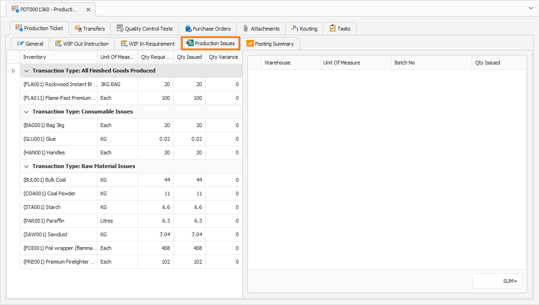Click the Posting Summary chart icon
This screenshot has height=305, width=539.
[x=250, y=44]
